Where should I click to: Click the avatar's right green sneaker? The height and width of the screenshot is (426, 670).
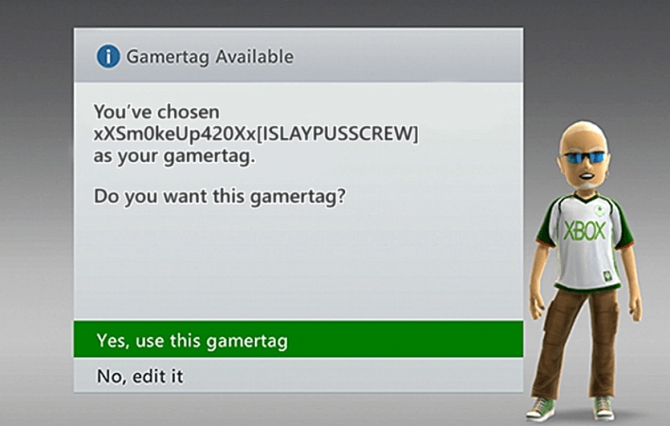[x=605, y=408]
